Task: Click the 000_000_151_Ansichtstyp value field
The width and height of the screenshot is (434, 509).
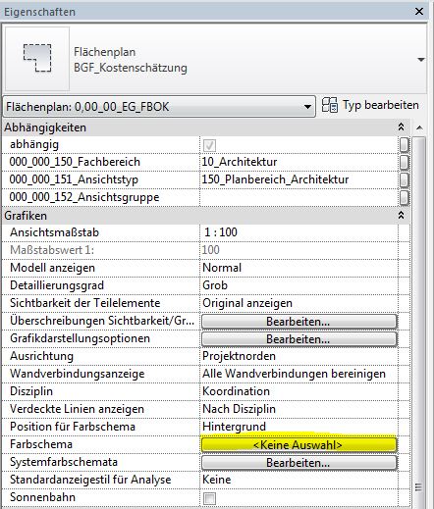Action: tap(298, 179)
